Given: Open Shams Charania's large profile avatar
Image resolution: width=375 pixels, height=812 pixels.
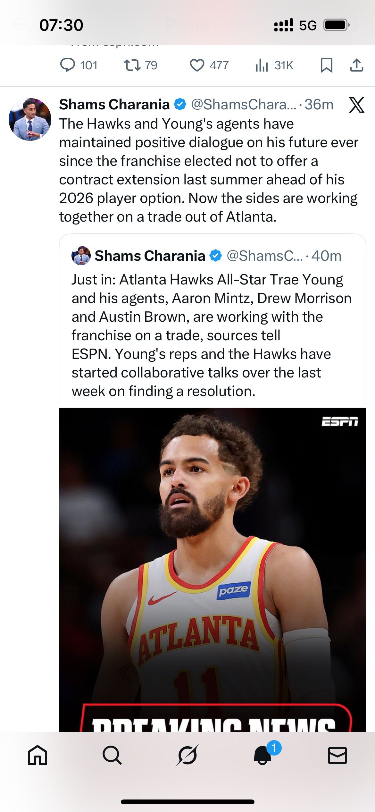Looking at the screenshot, I should click(x=30, y=119).
